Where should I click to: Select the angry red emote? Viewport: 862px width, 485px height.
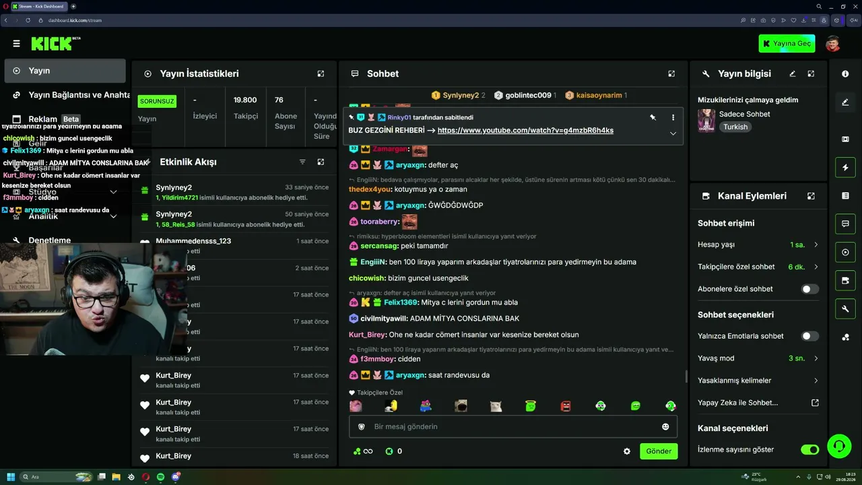[x=566, y=406]
